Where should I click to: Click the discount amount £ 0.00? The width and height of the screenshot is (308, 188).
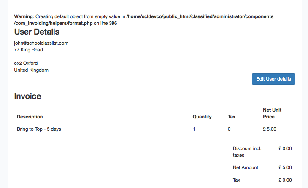click(285, 148)
